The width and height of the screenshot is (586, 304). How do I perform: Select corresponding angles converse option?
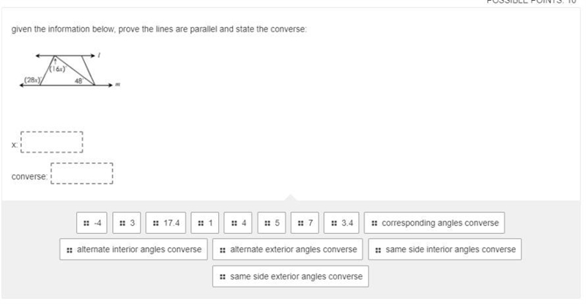pos(434,223)
